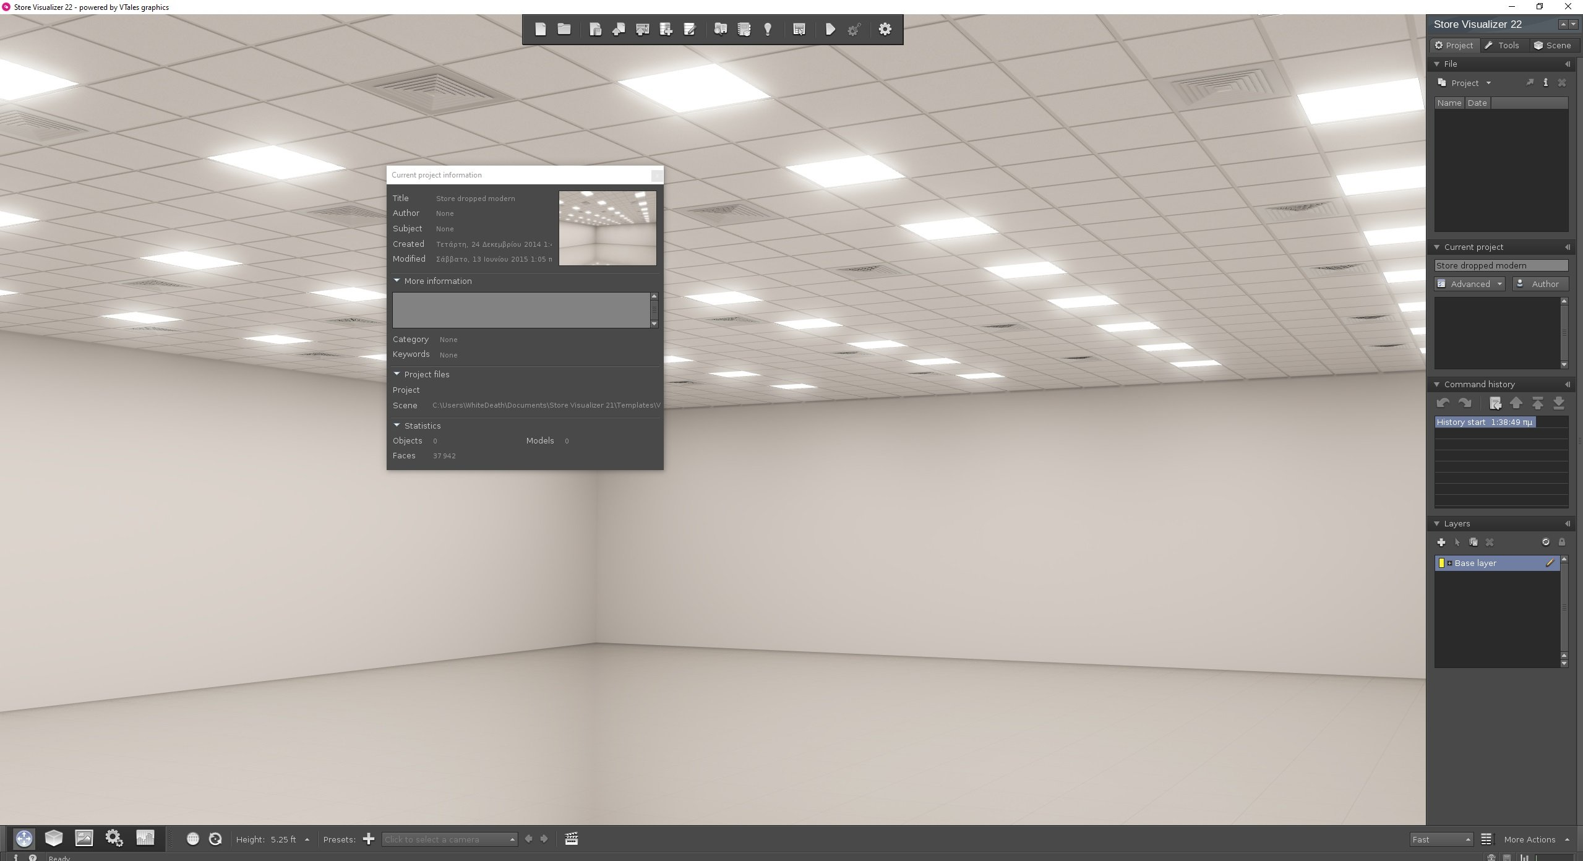Click the Presets plus button bottom bar
This screenshot has width=1583, height=861.
coord(368,839)
